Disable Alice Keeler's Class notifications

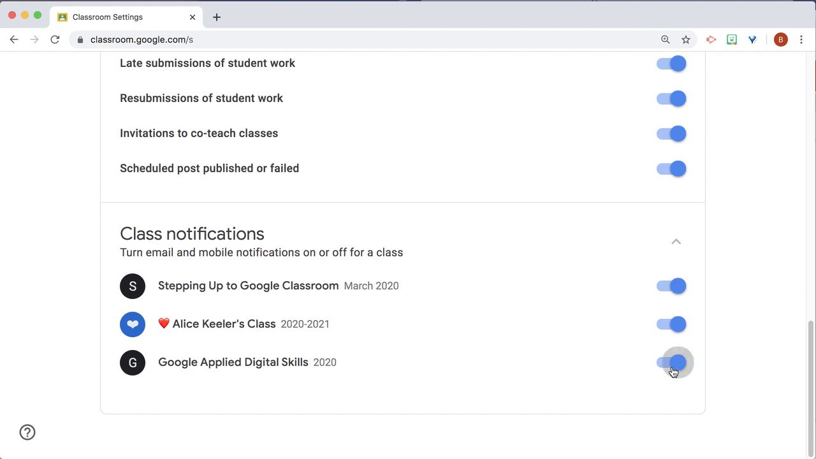coord(671,324)
